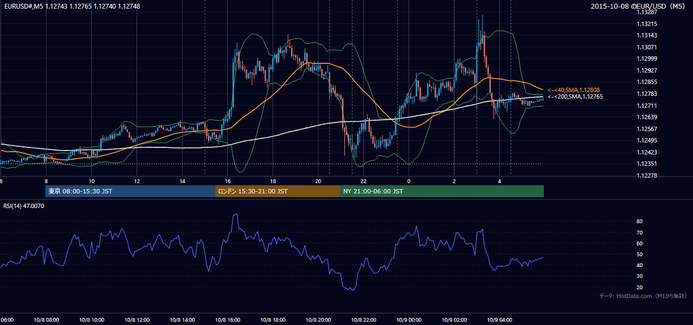Click price axis value 1.13071

(647, 47)
